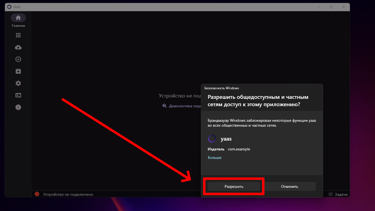Expand details via the Больше link
The width and height of the screenshot is (375, 211).
point(215,158)
